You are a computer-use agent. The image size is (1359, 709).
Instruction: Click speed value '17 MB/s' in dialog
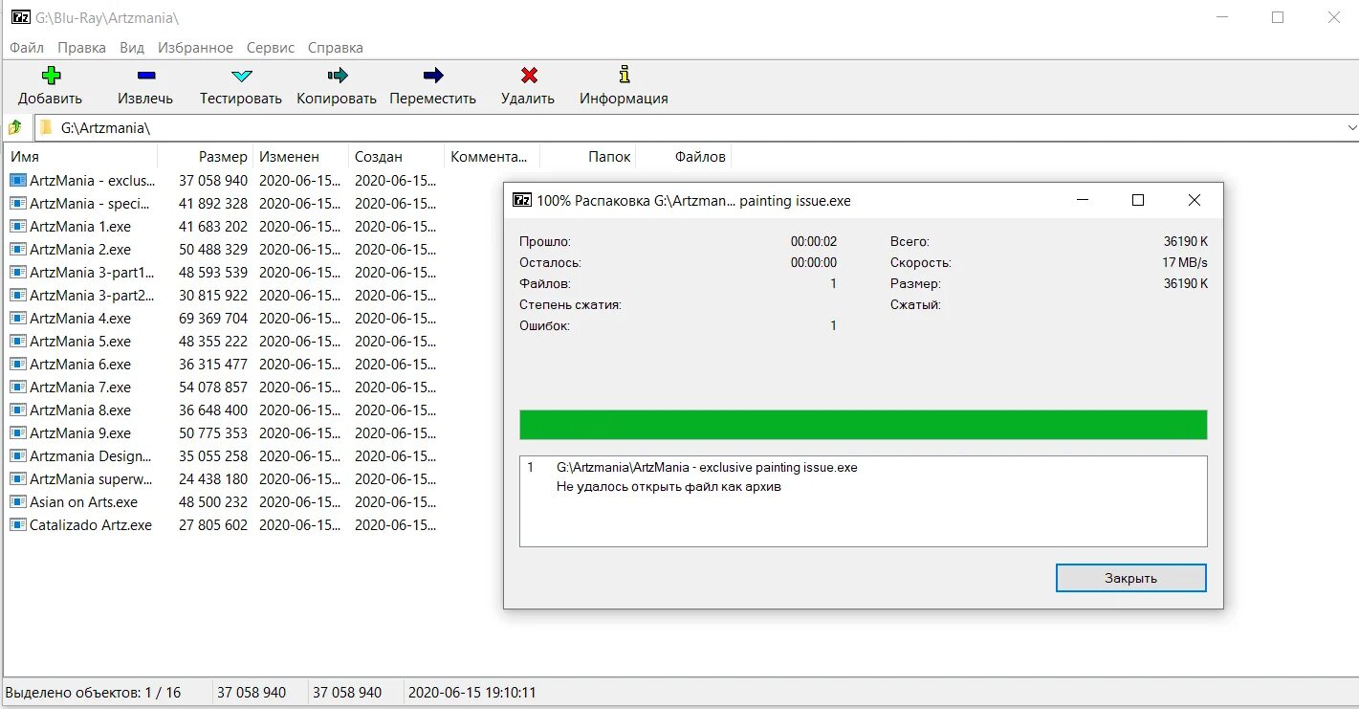(x=1185, y=262)
